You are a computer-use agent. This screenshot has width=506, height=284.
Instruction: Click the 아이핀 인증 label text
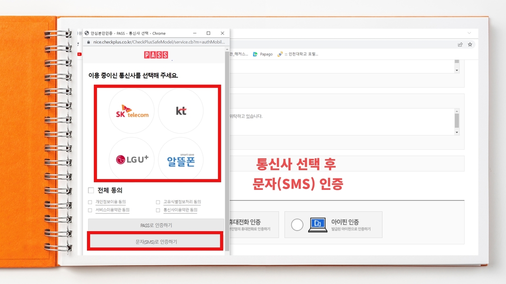coord(345,222)
